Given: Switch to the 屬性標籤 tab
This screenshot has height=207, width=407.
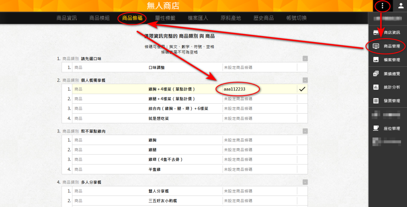Looking at the screenshot, I should pos(165,18).
